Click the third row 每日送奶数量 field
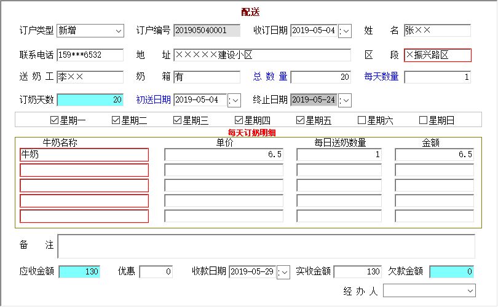The height and width of the screenshot is (307, 498). 339,185
